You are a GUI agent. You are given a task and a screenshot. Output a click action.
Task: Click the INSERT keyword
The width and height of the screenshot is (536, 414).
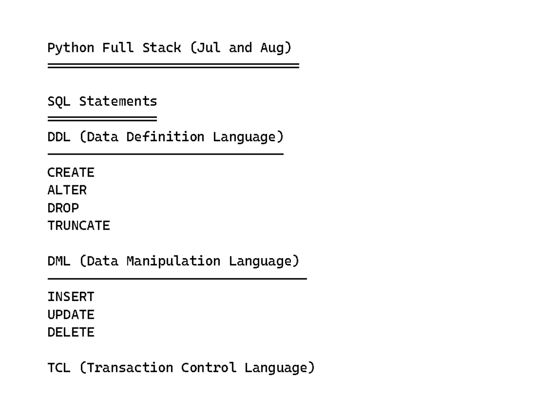click(71, 297)
